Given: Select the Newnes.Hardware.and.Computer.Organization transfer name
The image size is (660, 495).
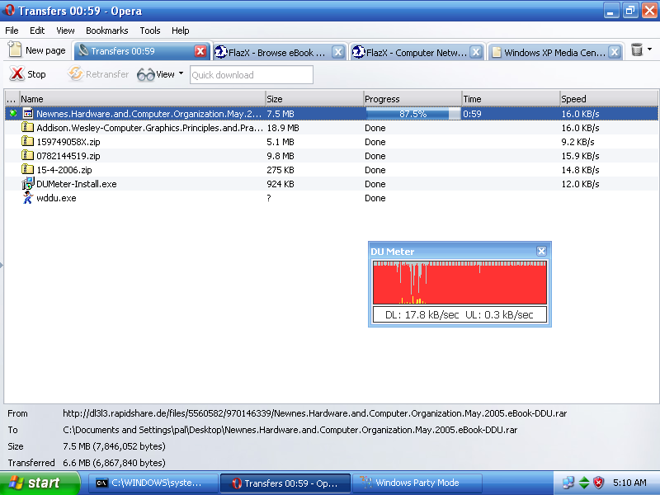Looking at the screenshot, I should 149,114.
